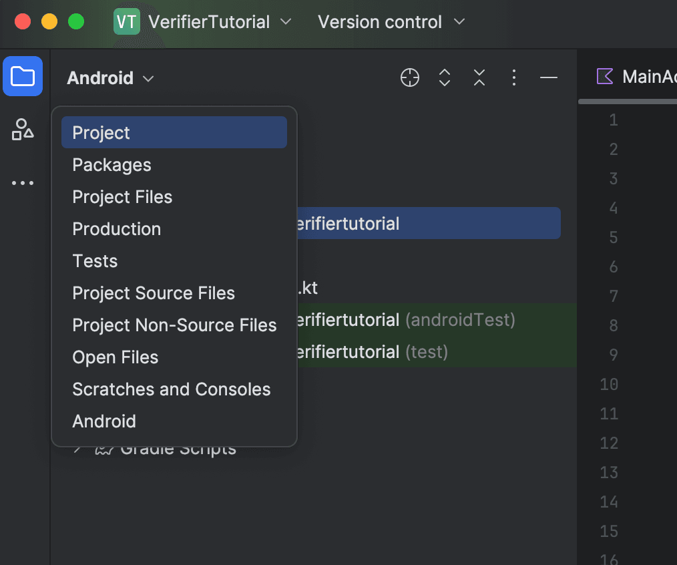Open the Version control dropdown
The image size is (677, 565).
point(390,21)
